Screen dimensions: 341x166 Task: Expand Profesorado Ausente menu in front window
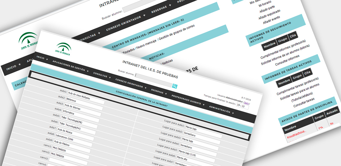tap(204, 104)
